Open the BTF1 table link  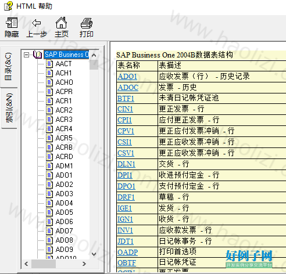pyautogui.click(x=126, y=99)
